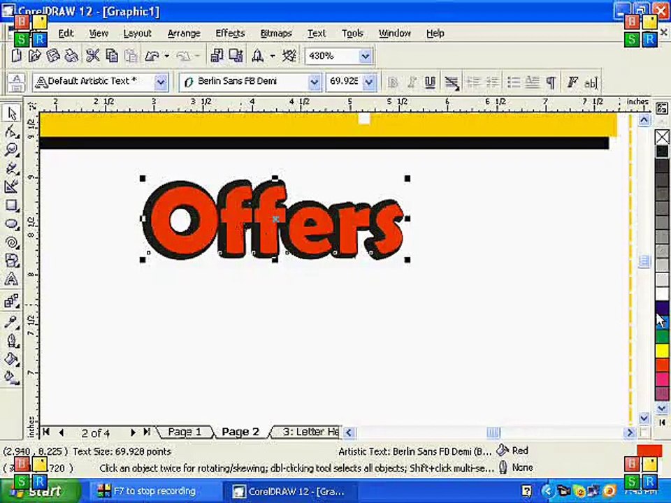Open the Outline tool flyout
The height and width of the screenshot is (503, 671).
pos(12,340)
